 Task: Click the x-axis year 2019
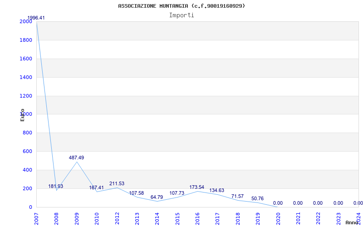pos(258,218)
